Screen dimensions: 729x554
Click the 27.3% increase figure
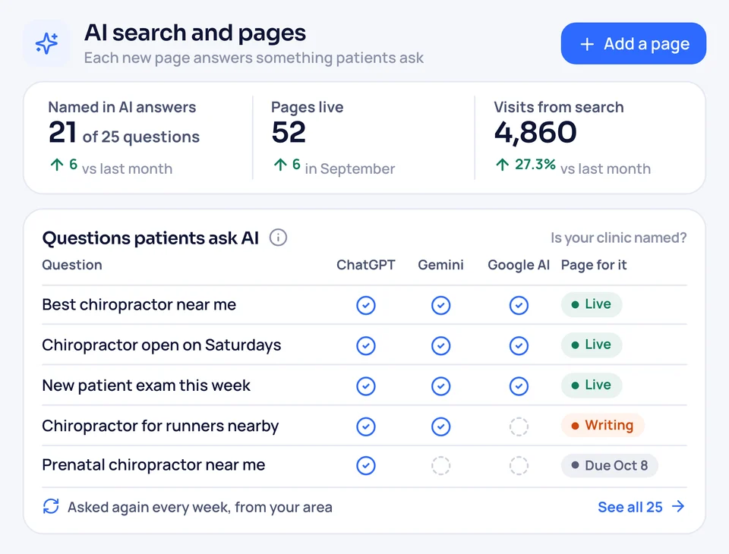[x=535, y=165]
